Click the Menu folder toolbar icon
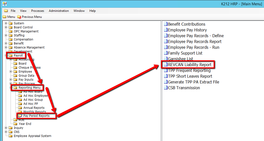Viewport: 264px width, 141px height. click(x=4, y=17)
